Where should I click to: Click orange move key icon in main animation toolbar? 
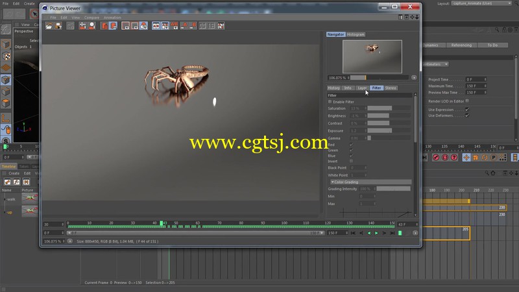(466, 158)
